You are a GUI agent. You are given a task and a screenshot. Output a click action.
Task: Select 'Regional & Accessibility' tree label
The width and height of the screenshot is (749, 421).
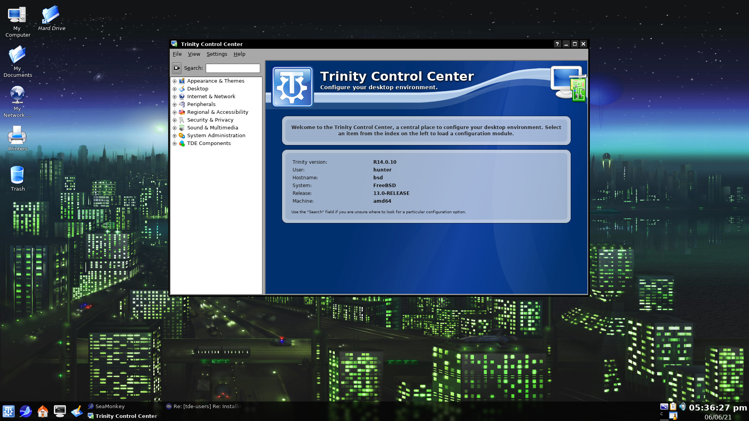pos(217,112)
